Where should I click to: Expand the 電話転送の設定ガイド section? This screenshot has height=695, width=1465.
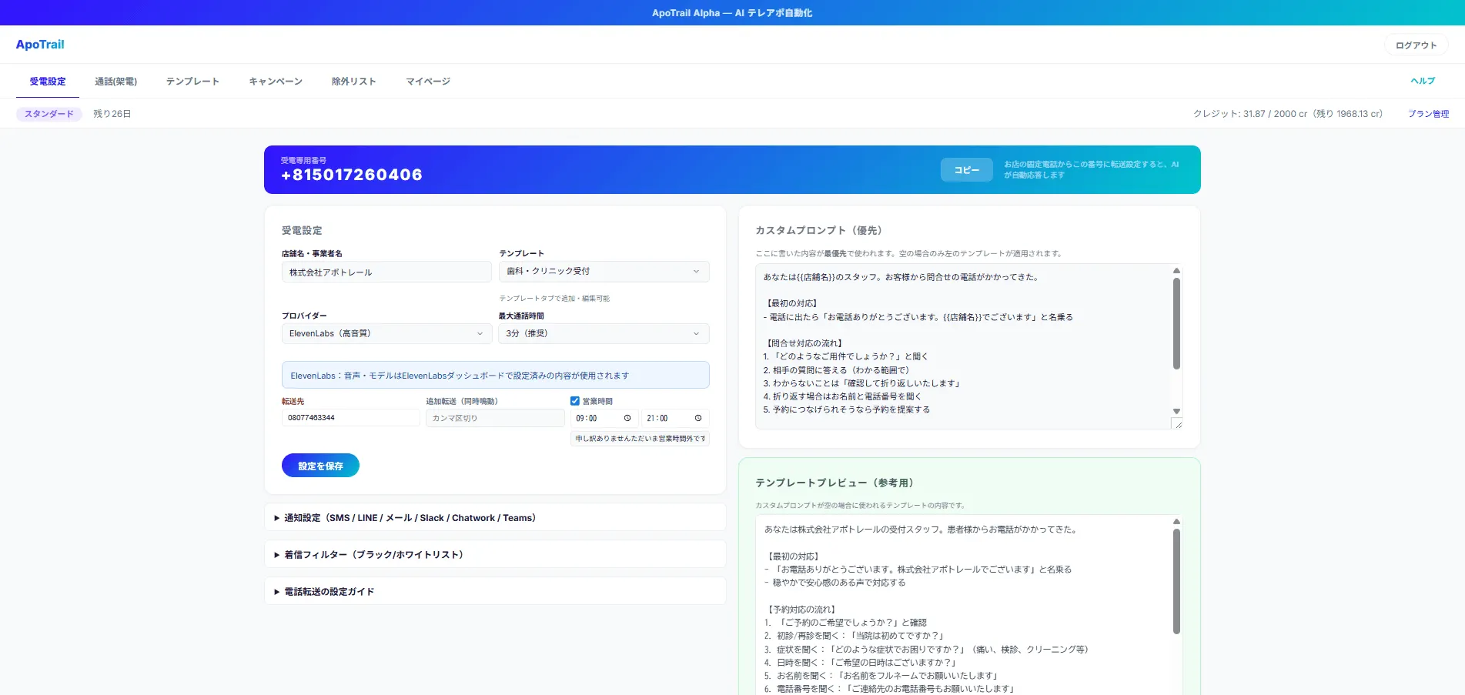click(329, 592)
